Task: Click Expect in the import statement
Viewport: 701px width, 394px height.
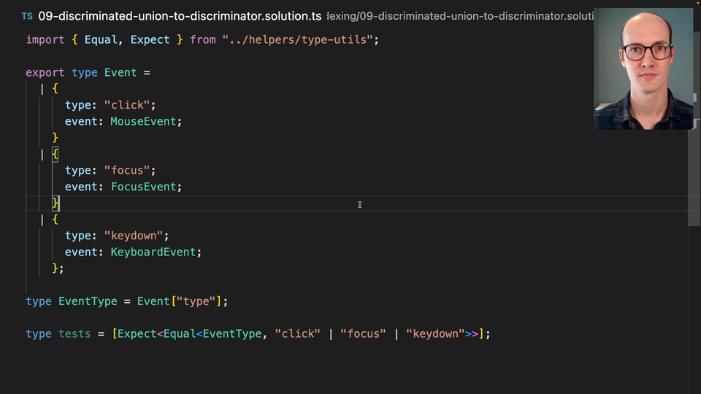Action: (150, 39)
